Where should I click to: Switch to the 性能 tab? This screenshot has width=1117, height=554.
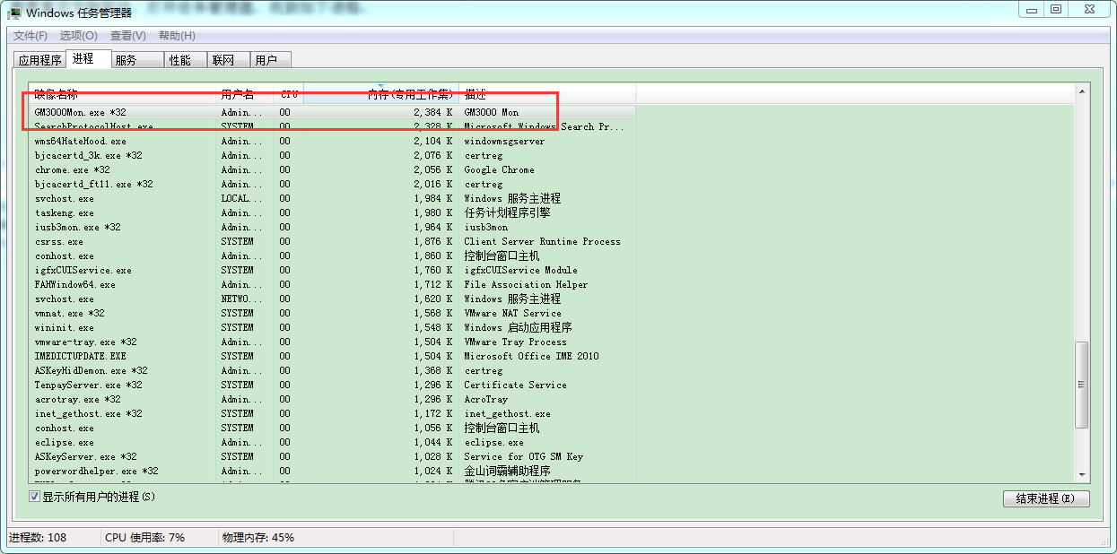[179, 60]
